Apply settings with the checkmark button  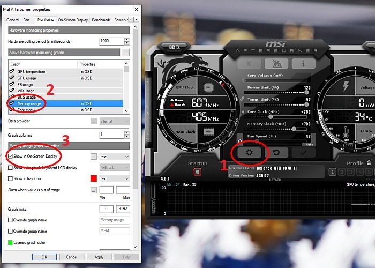coord(303,152)
